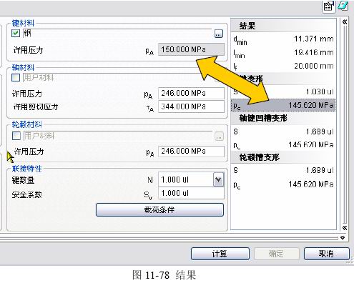
Task: Enable 轮毂材料 user material checkbox
Action: pyautogui.click(x=16, y=136)
